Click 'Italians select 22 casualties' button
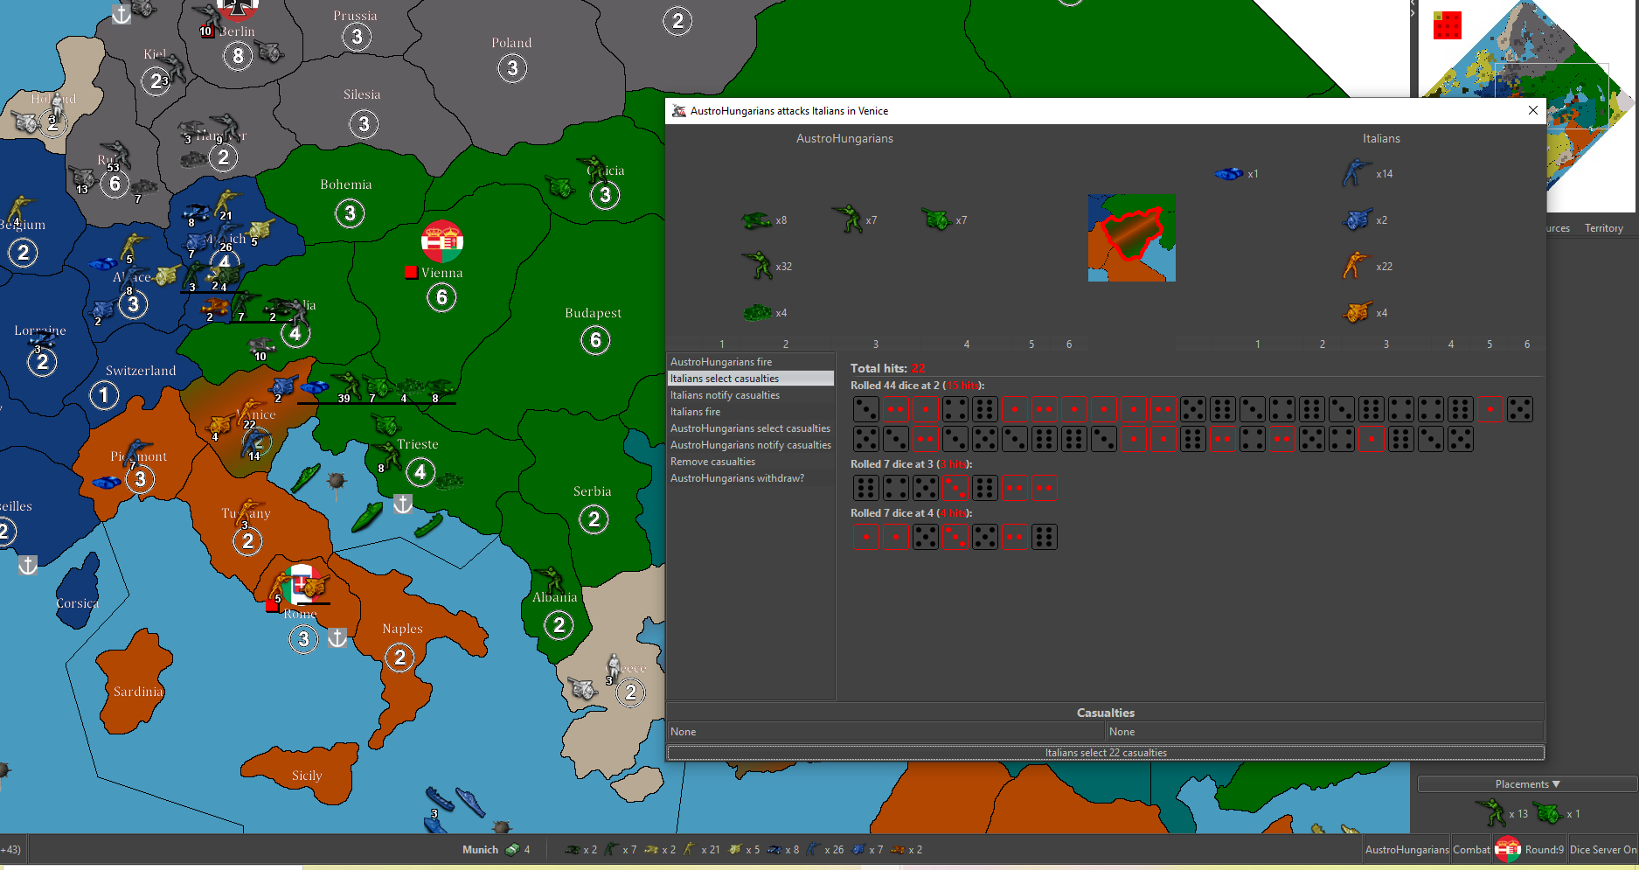The image size is (1639, 870). tap(1106, 753)
